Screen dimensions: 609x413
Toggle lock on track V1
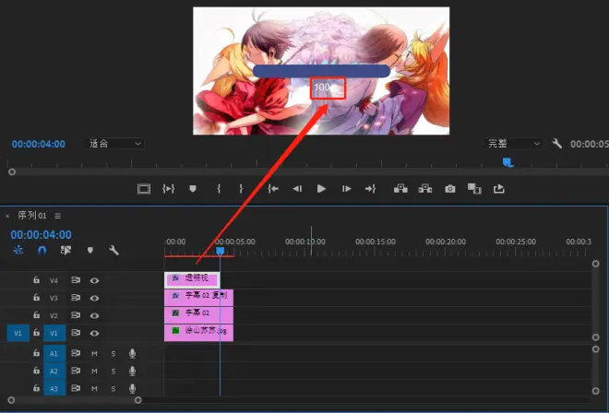[x=36, y=333]
